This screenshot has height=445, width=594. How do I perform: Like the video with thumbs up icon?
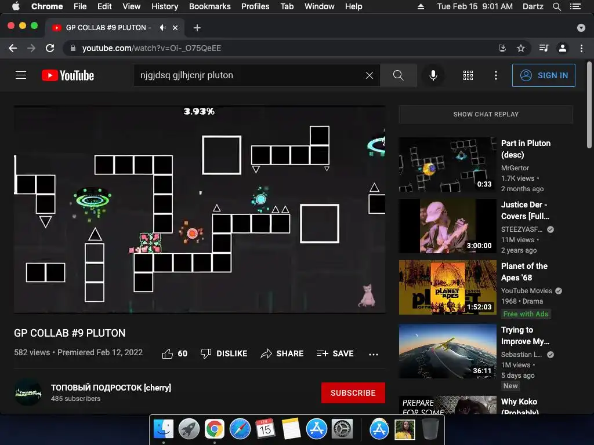[x=168, y=353]
